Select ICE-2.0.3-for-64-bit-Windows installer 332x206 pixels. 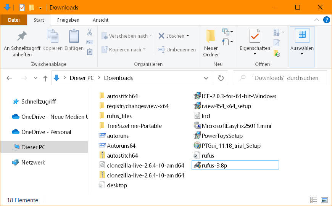(235, 96)
